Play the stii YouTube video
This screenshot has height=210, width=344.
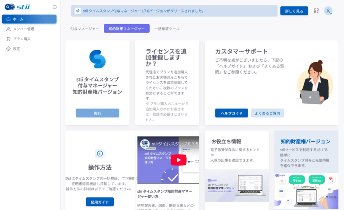pyautogui.click(x=179, y=160)
